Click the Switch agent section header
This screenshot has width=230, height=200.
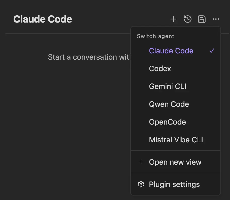point(155,36)
